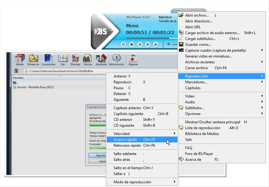This screenshot has height=187, width=269.
Task: Click the Buscar binoculars icon in WinRAR
Action: tap(88, 60)
